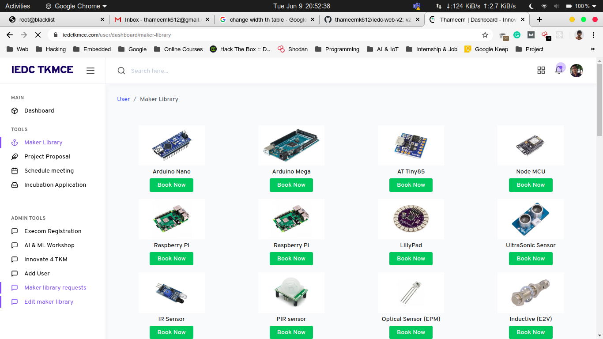Open the Embedded bookmarks folder
This screenshot has width=603, height=339.
[92, 49]
